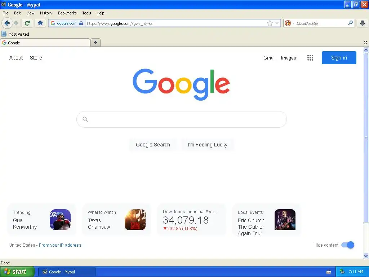This screenshot has height=277, width=369.
Task: Open the Dow Jones Industrial Average card
Action: click(192, 220)
